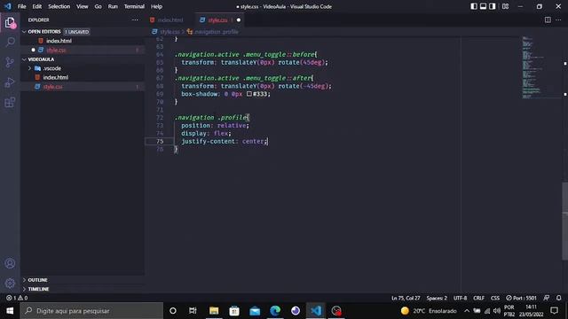Open Microsoft Edge from the taskbar
The height and width of the screenshot is (319, 568).
click(275, 311)
